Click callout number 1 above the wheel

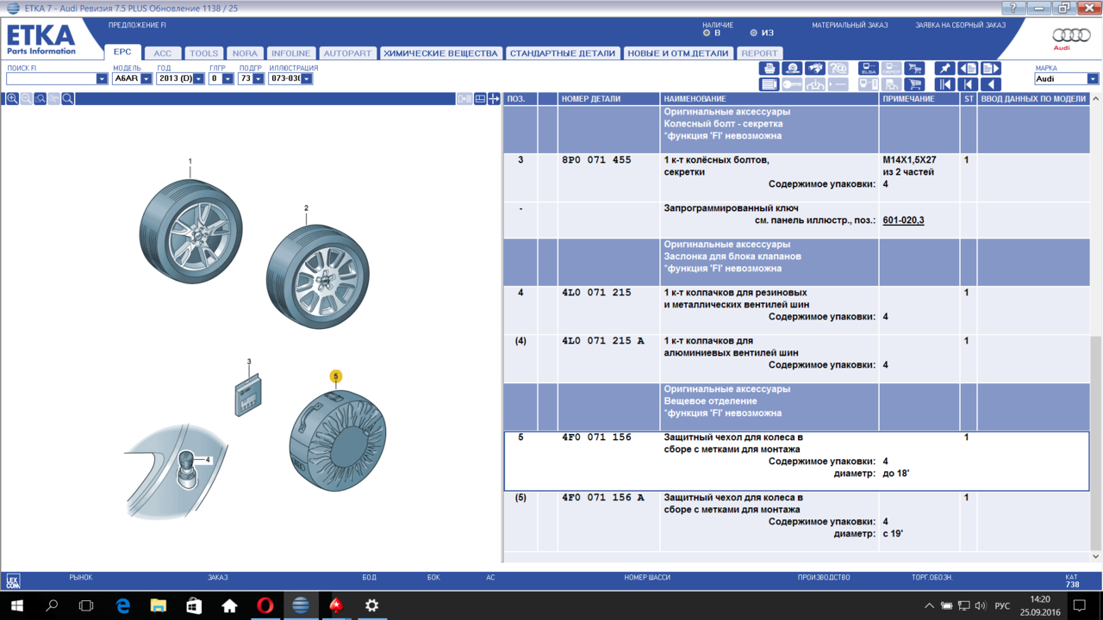[190, 161]
